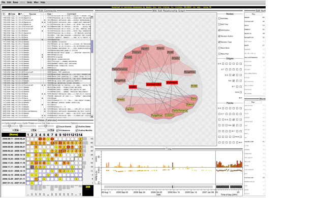Viewport: 323px width, 198px height.
Task: Open the Grab menu
Action: (x=29, y=2)
